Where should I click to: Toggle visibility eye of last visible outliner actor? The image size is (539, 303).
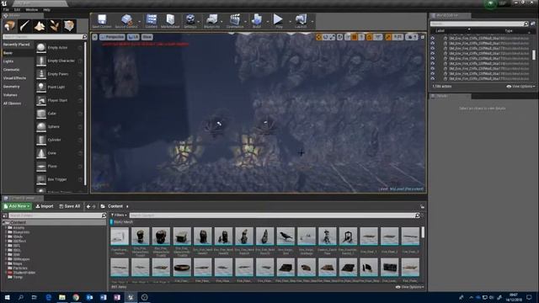(432, 78)
